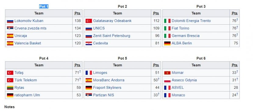Click the Pts header in Pot 2 table
This screenshot has width=253, height=111.
click(x=156, y=13)
